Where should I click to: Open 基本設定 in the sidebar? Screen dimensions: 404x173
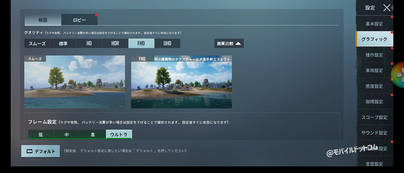374,24
